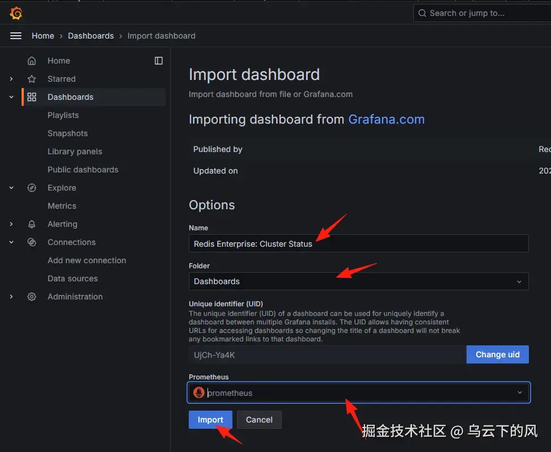Click the Change uid button
The image size is (551, 452).
pos(498,354)
